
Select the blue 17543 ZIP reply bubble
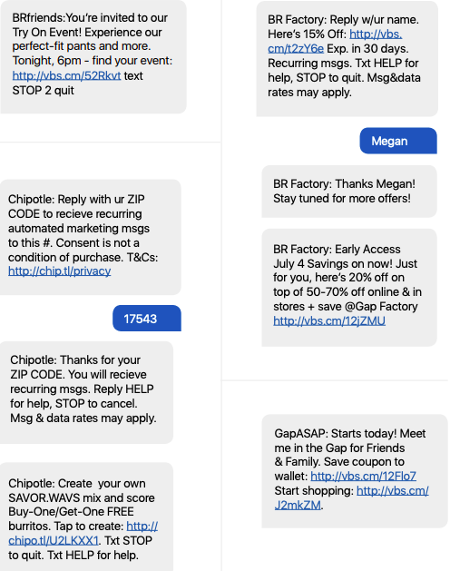147,319
